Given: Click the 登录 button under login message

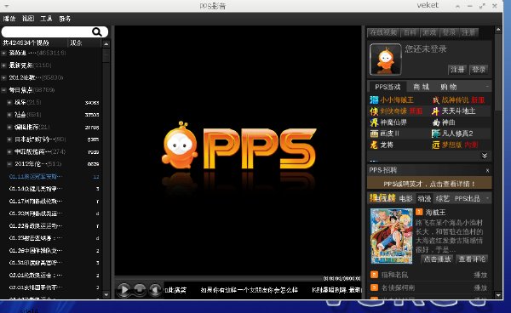Looking at the screenshot, I should (479, 69).
